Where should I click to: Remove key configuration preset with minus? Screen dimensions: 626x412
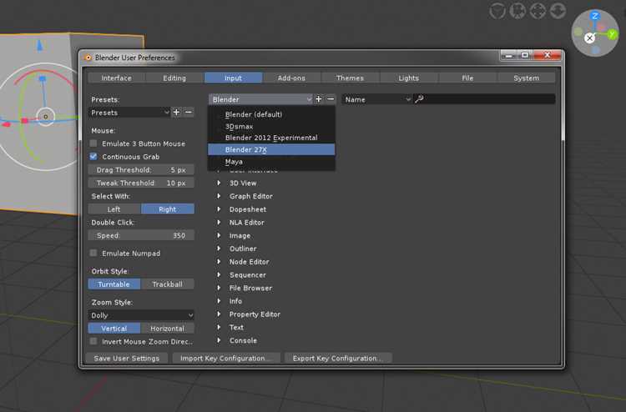[x=331, y=99]
